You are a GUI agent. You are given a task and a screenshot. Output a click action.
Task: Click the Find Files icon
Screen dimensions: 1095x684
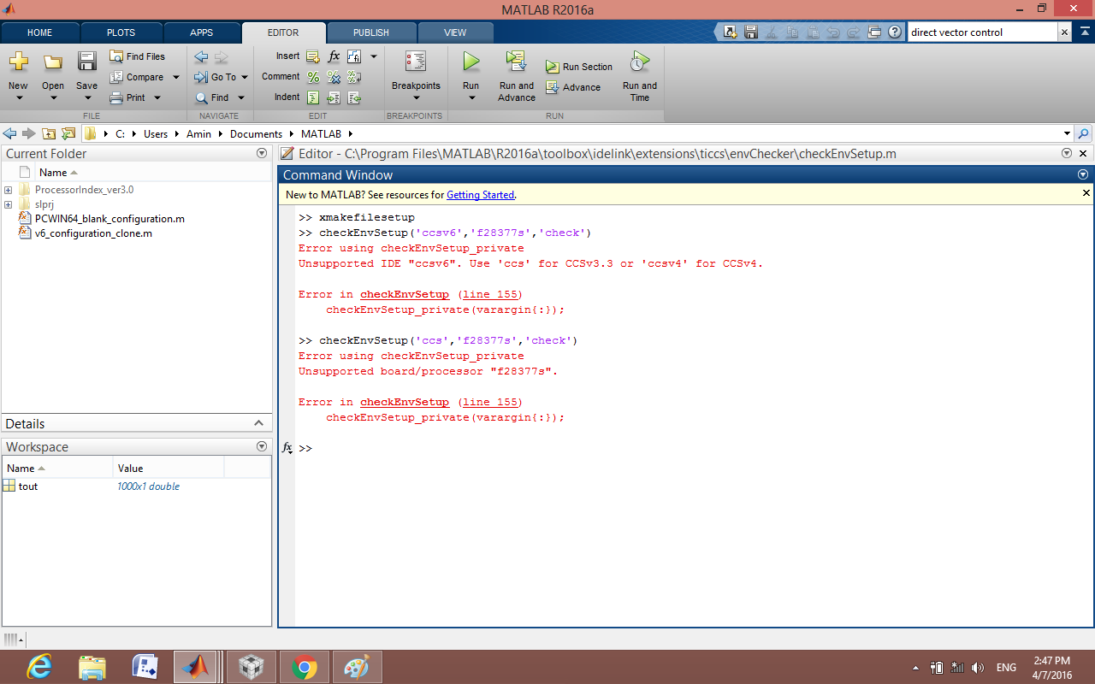117,56
